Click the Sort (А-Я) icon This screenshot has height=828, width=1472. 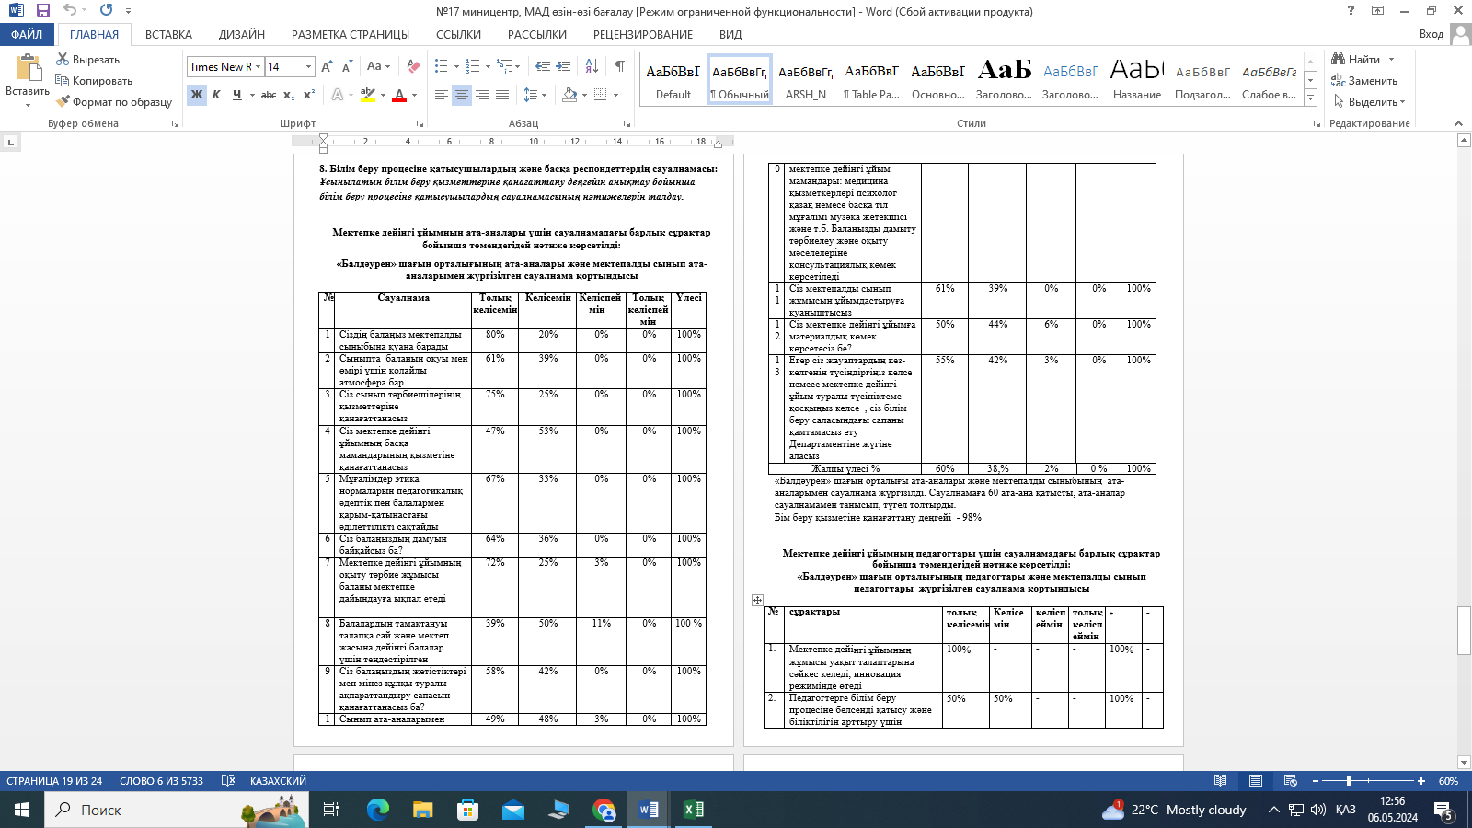coord(592,66)
